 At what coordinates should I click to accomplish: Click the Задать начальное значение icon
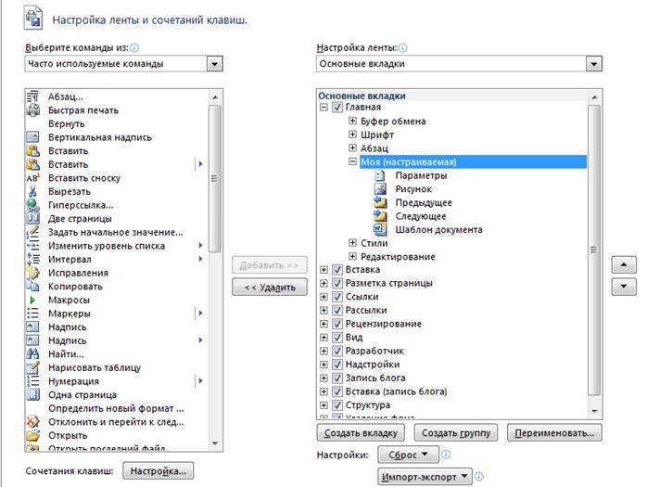[x=32, y=232]
